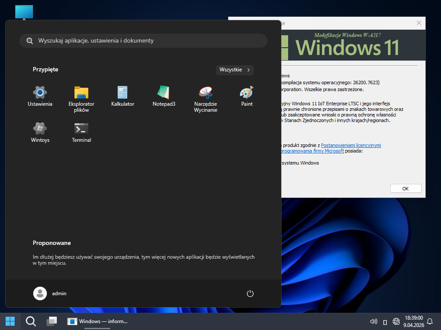Click the power button in Start menu

(250, 293)
